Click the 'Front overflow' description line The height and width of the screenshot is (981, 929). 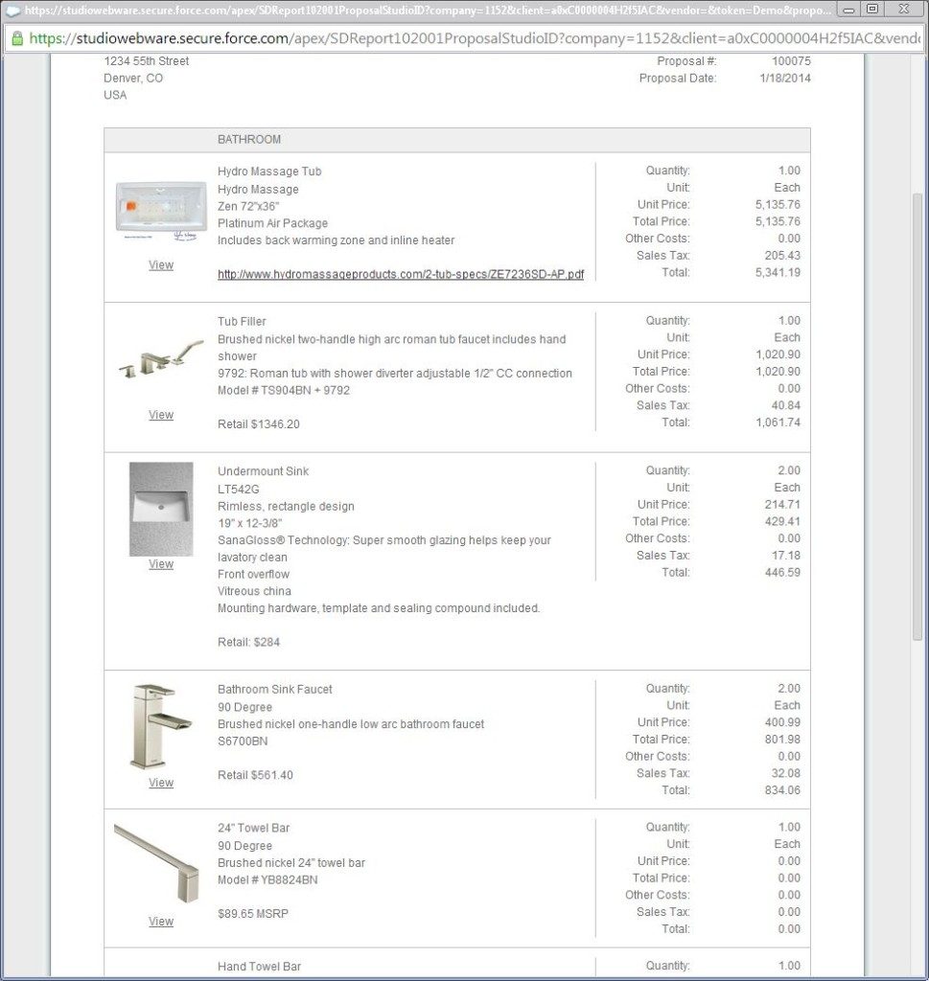pyautogui.click(x=253, y=575)
